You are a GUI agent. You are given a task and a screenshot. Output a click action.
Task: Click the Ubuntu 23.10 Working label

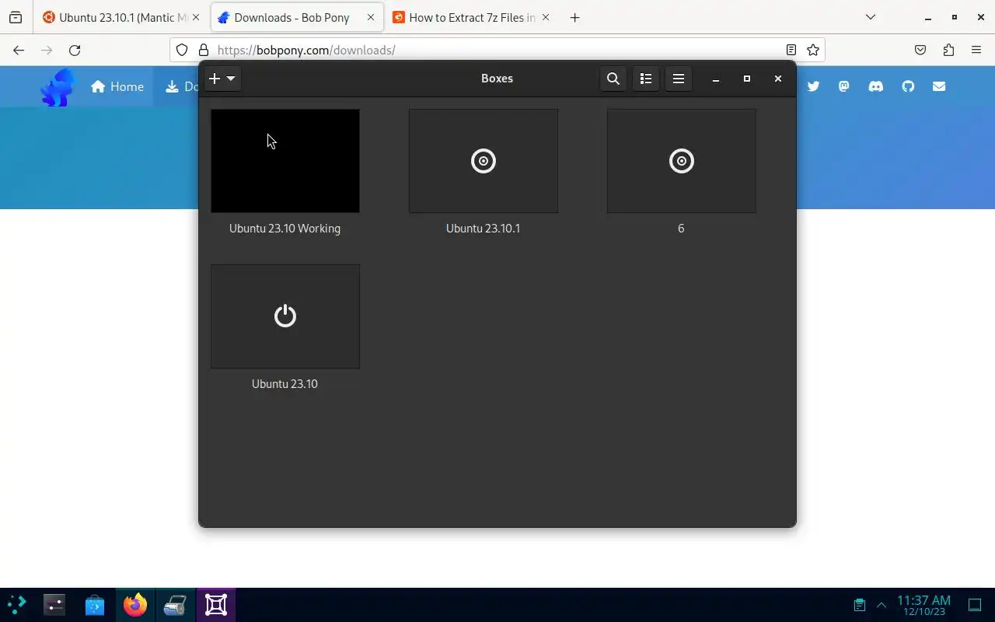pyautogui.click(x=285, y=229)
